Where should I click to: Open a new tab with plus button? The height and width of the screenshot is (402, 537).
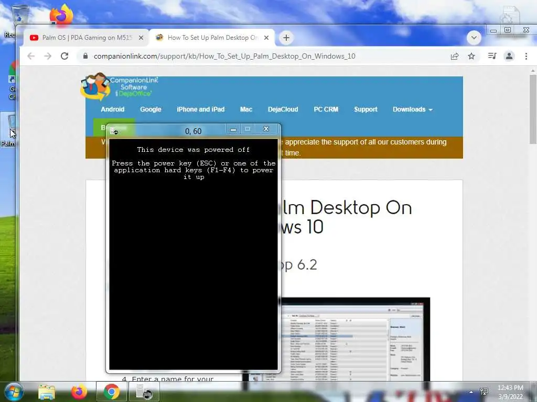coord(286,38)
